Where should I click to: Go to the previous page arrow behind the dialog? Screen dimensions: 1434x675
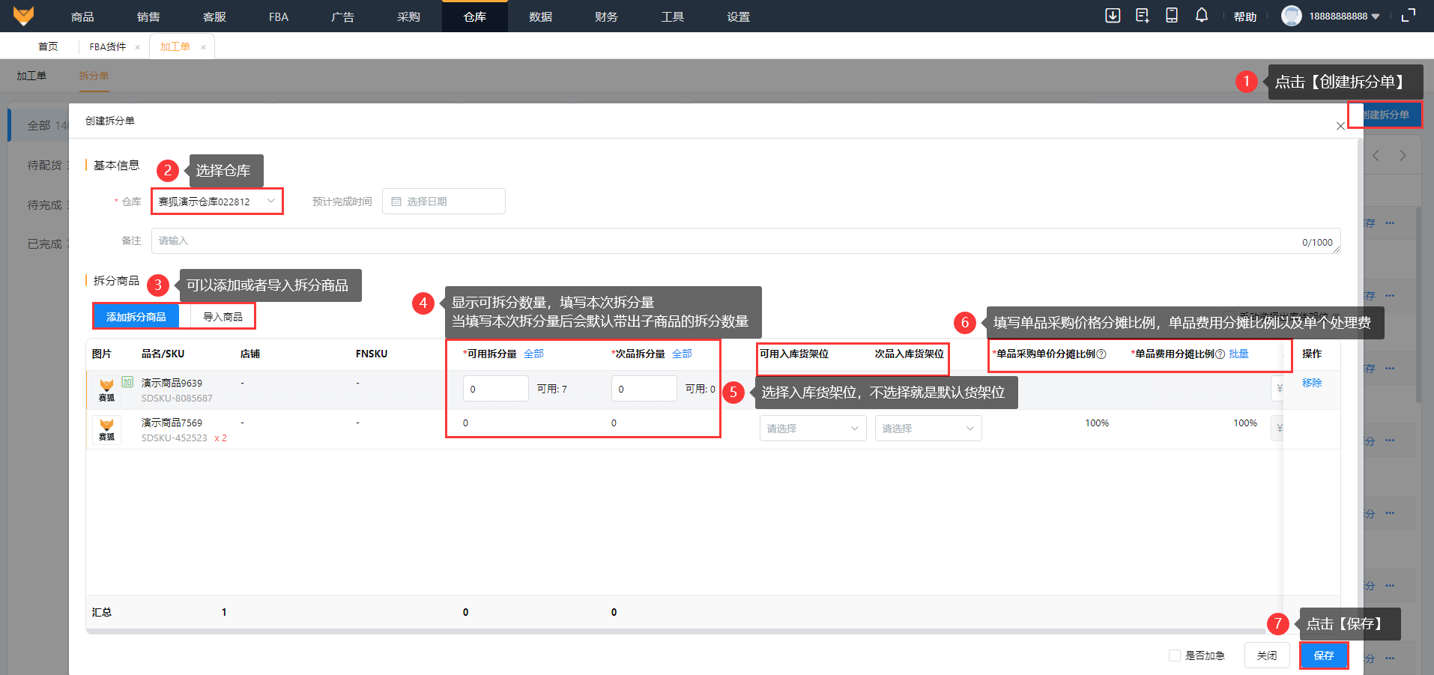tap(1376, 156)
